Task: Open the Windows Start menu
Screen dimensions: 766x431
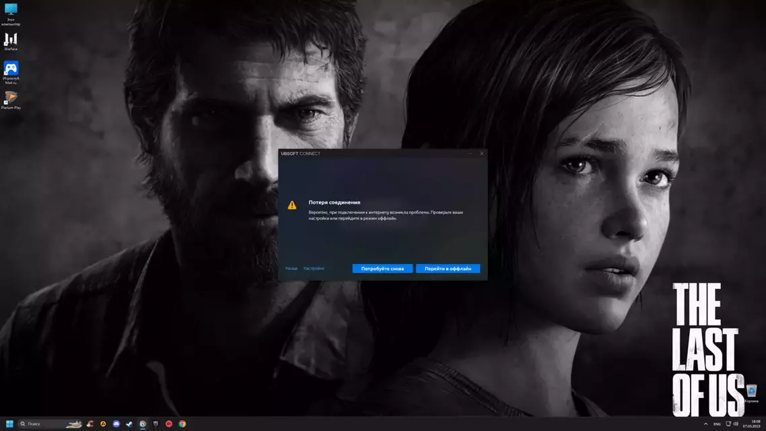Action: pos(9,424)
